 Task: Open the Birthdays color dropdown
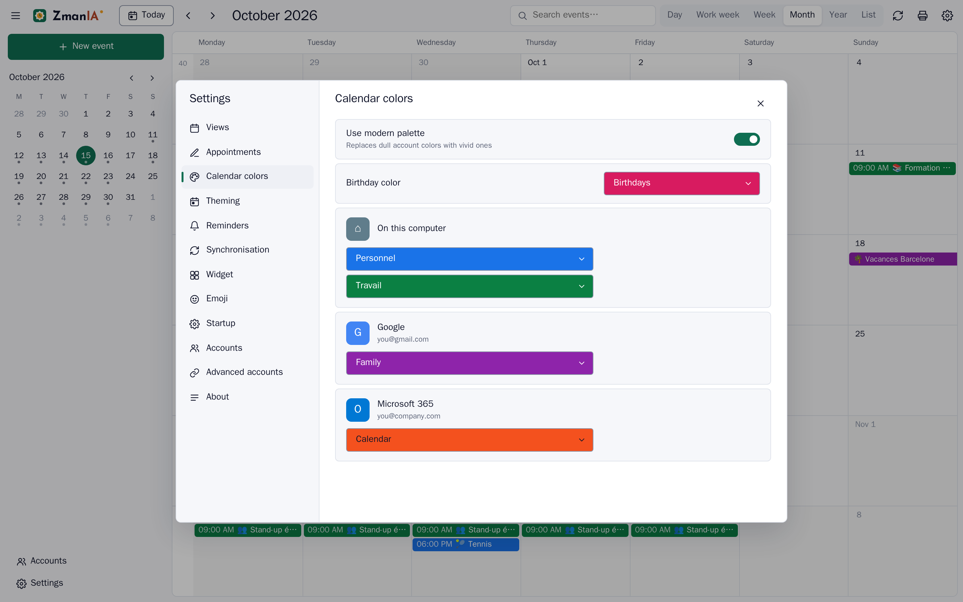[682, 183]
